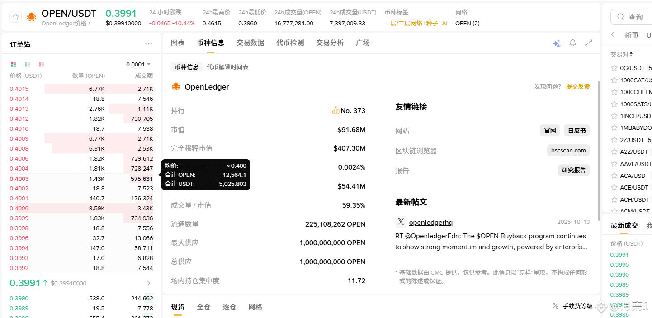Viewport: 652px width, 318px height.
Task: Open price alert bell icon
Action: pyautogui.click(x=573, y=43)
